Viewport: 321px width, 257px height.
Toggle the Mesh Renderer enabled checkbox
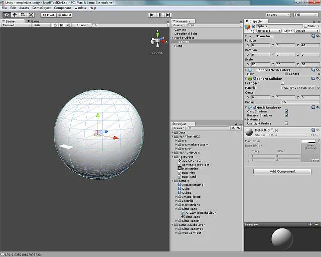coord(254,107)
